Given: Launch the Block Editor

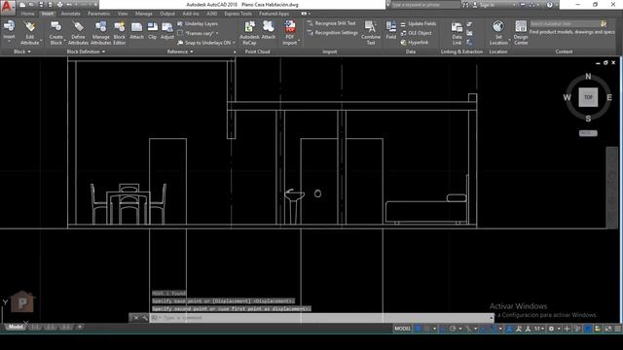Looking at the screenshot, I should pos(119,32).
